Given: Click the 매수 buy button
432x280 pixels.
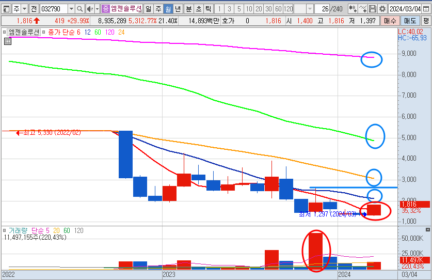Looking at the screenshot, I should (x=390, y=21).
